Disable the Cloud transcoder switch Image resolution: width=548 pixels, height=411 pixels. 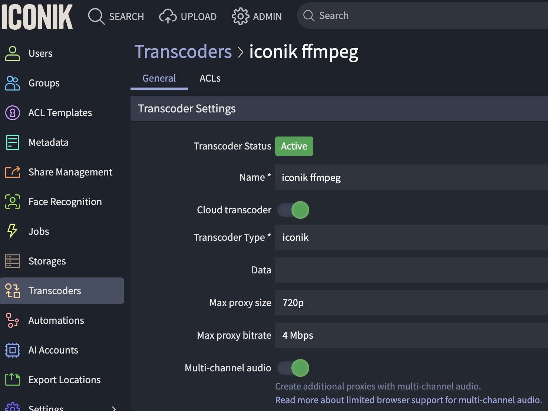293,210
